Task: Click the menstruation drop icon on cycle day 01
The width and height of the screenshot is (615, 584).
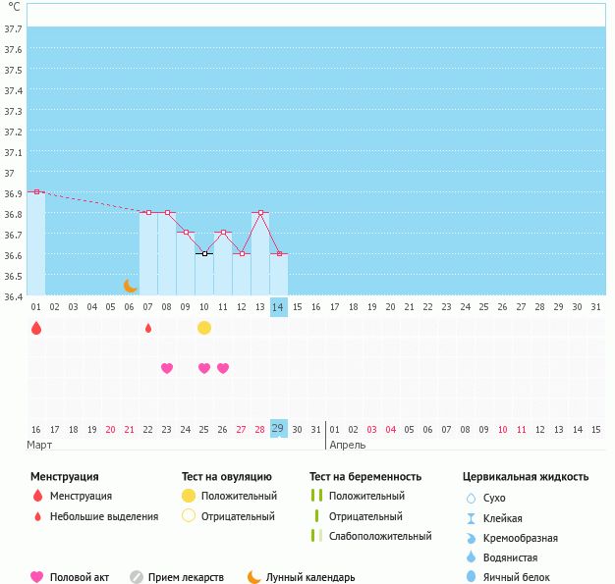Action: click(x=36, y=328)
